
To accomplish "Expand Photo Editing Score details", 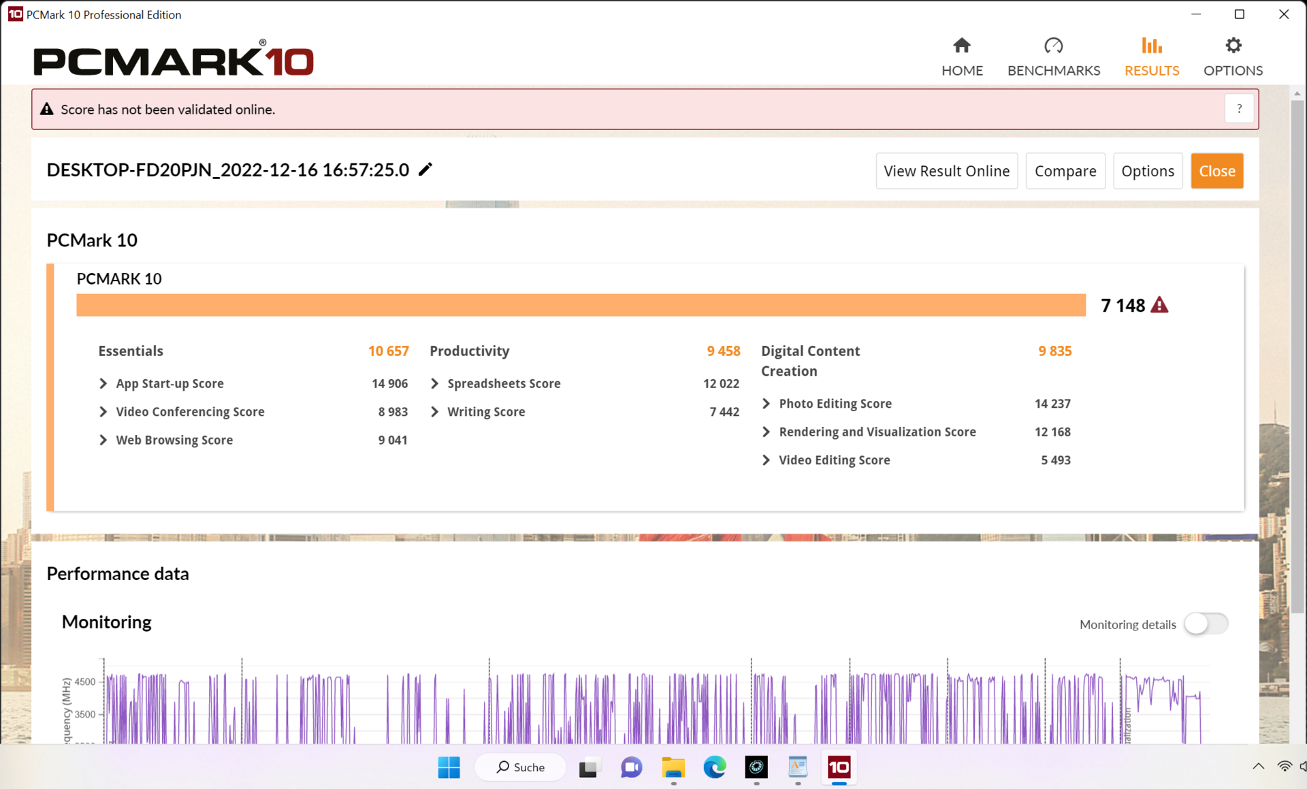I will click(x=767, y=404).
